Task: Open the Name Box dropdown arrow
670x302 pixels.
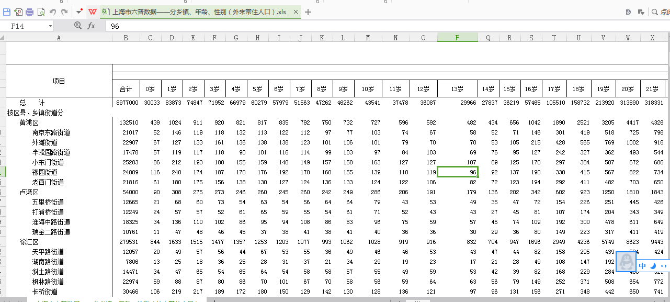Action: (x=50, y=26)
